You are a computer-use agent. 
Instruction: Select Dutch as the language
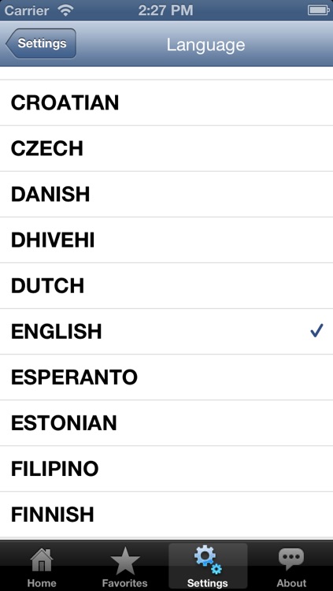[167, 286]
